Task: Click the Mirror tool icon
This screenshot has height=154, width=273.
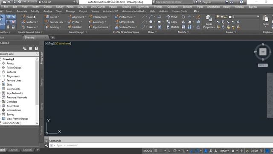Action: tap(183, 22)
